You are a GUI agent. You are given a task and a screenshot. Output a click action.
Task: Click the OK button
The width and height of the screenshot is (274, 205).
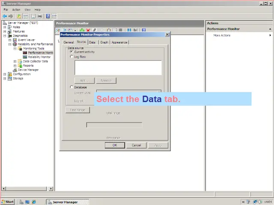point(114,145)
